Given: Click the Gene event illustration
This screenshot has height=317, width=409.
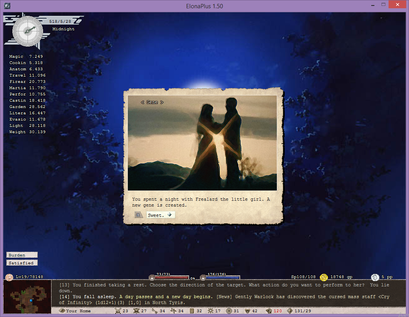Looking at the screenshot, I should 202,143.
